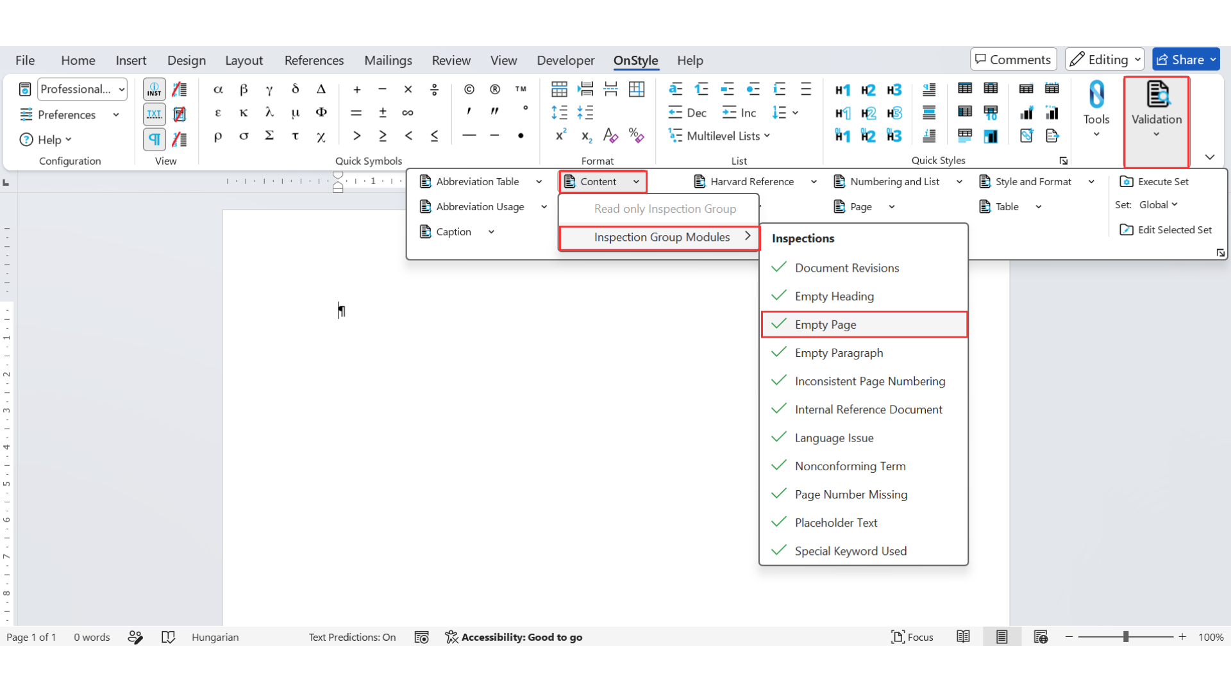Image resolution: width=1231 pixels, height=692 pixels.
Task: Open the Insert ribbon tab
Action: click(x=131, y=60)
